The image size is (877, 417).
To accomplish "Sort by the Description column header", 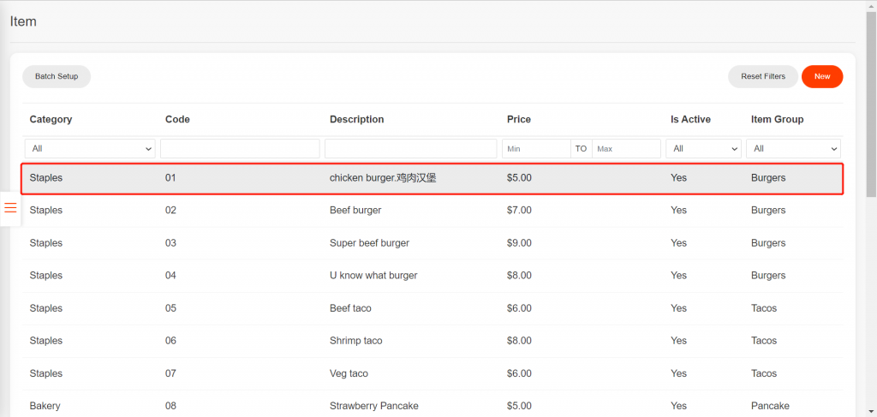I will [359, 119].
